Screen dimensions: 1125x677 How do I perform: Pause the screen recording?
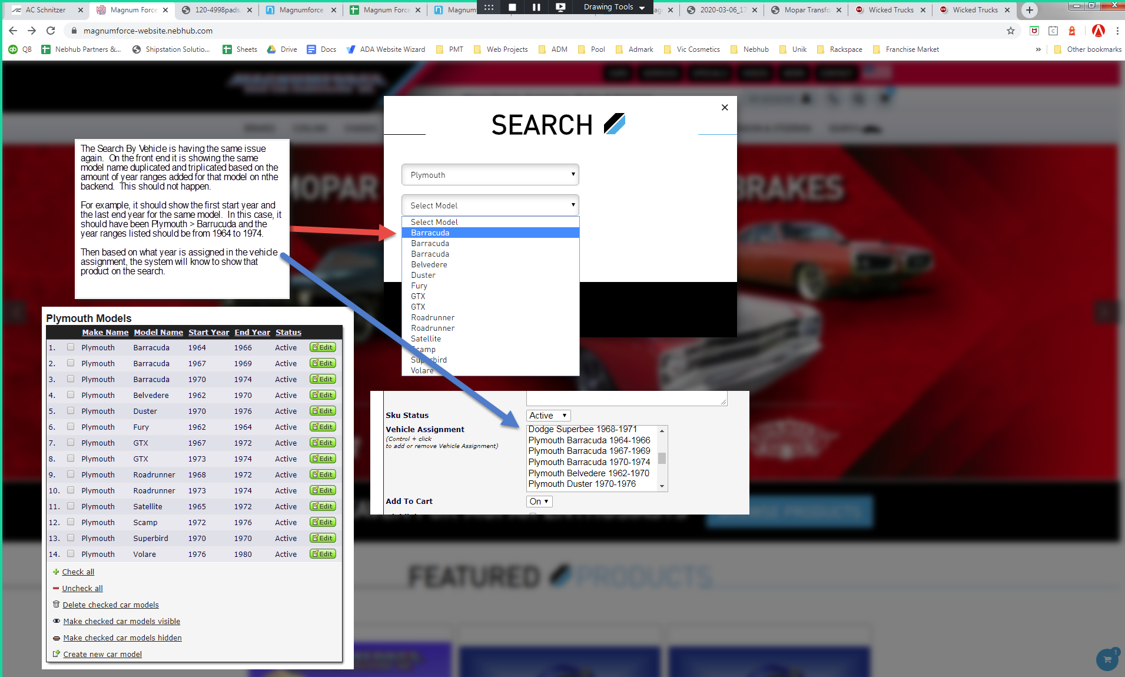pos(536,7)
